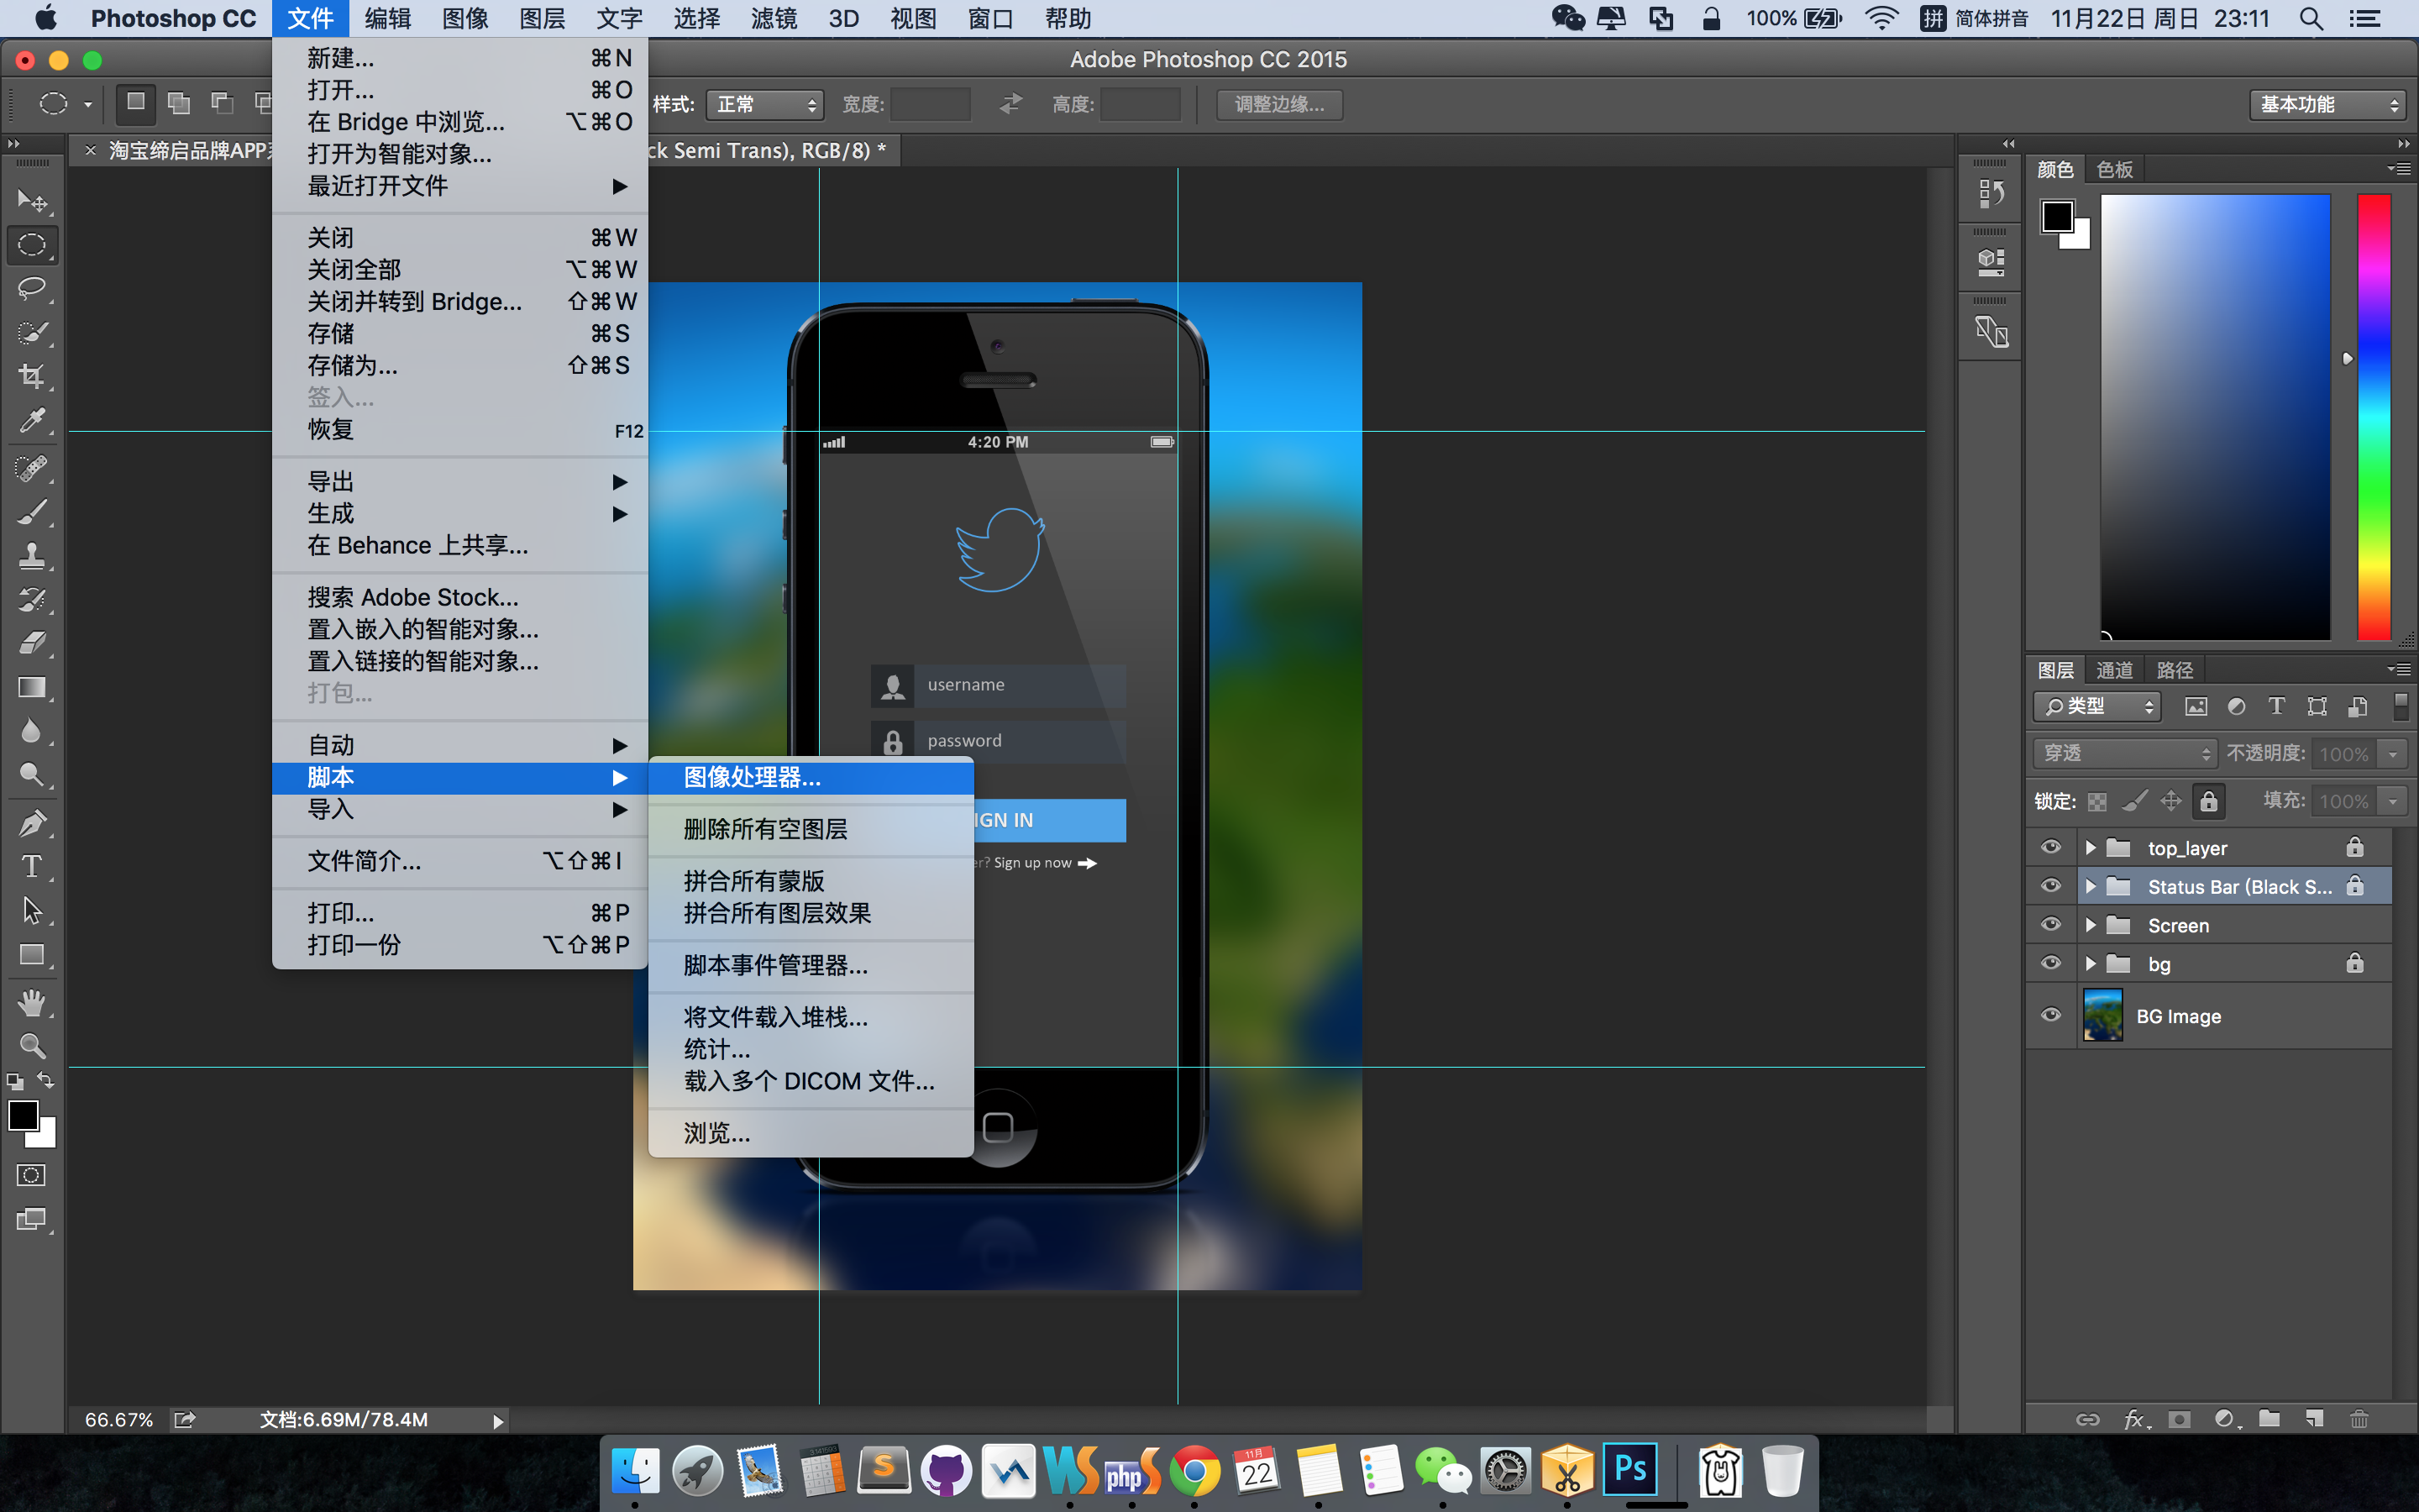Viewport: 2419px width, 1512px height.
Task: Select the Crop tool
Action: pos(32,377)
